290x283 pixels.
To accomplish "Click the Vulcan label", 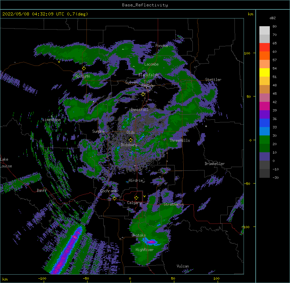I will click(183, 266).
